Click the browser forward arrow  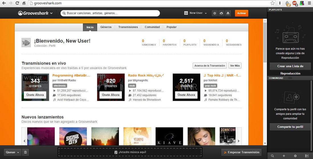(x=11, y=3)
